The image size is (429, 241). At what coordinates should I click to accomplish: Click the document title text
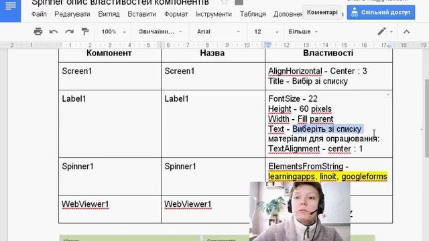point(120,3)
